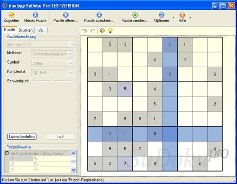Select the bold 5 cell in fourth row

point(125,89)
